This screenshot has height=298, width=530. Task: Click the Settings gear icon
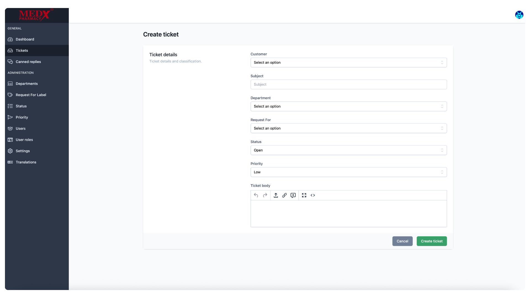pos(10,151)
